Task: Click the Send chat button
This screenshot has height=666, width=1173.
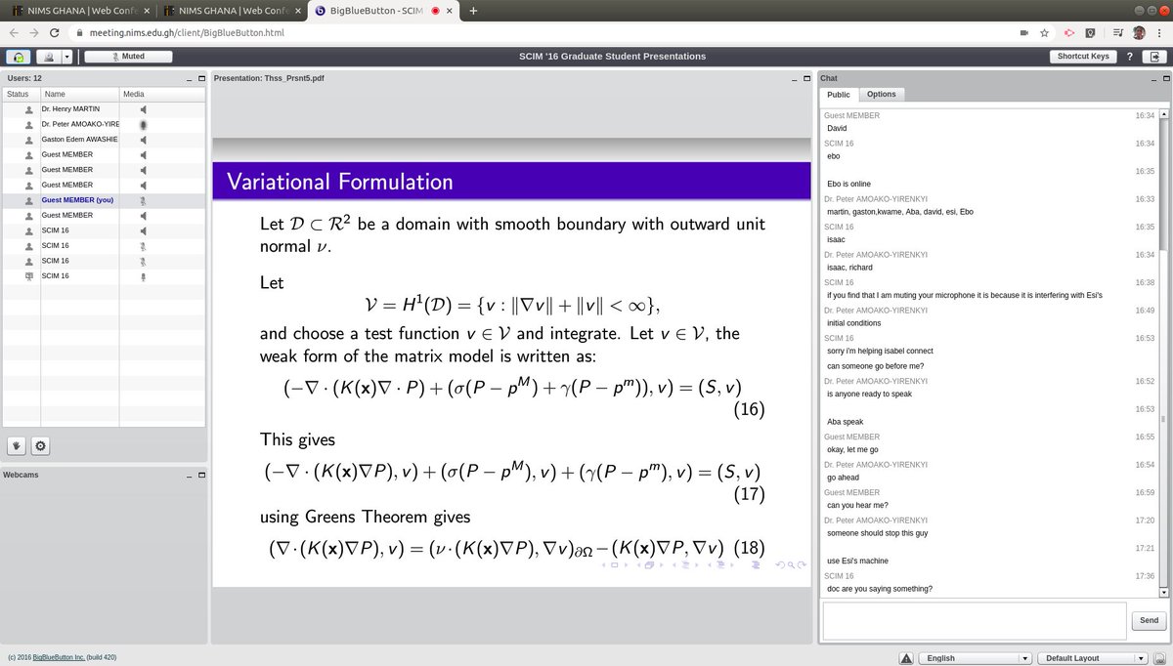Action: [x=1149, y=620]
